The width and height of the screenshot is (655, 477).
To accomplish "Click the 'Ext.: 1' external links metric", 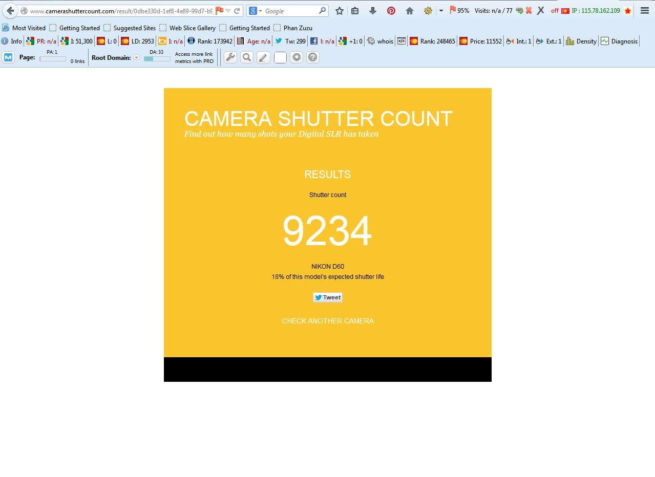I will click(548, 41).
